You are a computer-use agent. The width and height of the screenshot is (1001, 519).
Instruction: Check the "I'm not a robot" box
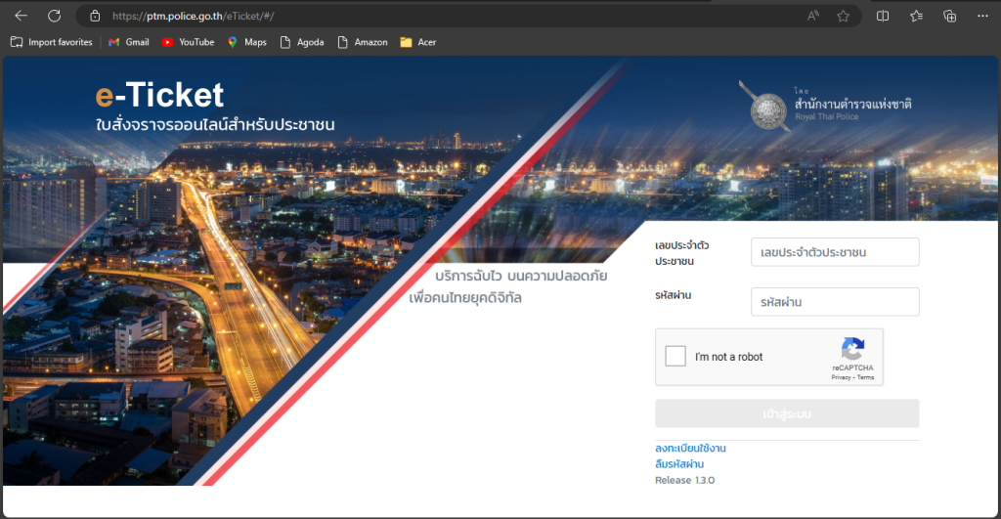[x=675, y=356]
